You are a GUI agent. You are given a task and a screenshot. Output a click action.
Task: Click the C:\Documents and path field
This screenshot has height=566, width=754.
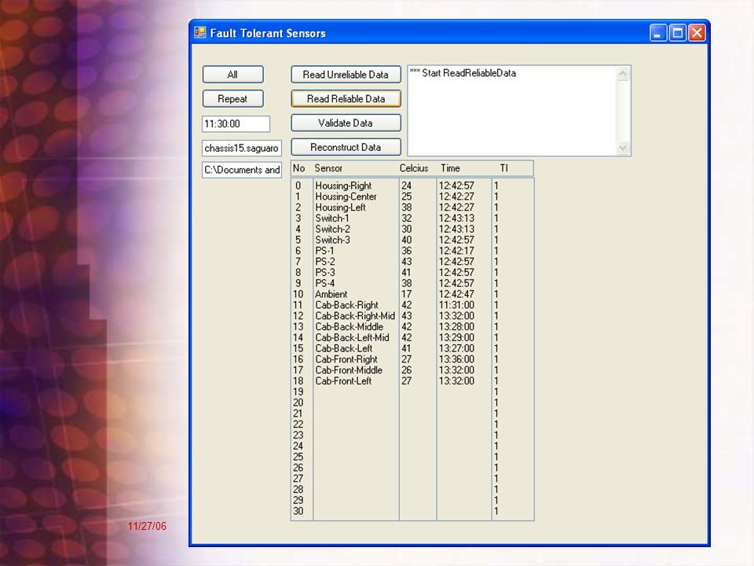click(x=241, y=170)
